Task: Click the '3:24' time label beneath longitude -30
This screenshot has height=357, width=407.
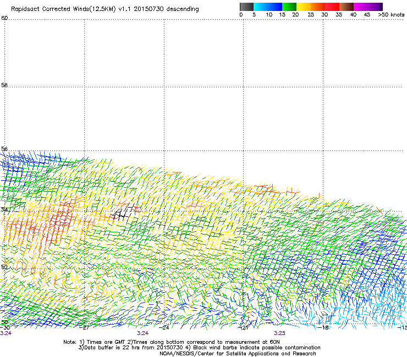Action: click(5, 333)
